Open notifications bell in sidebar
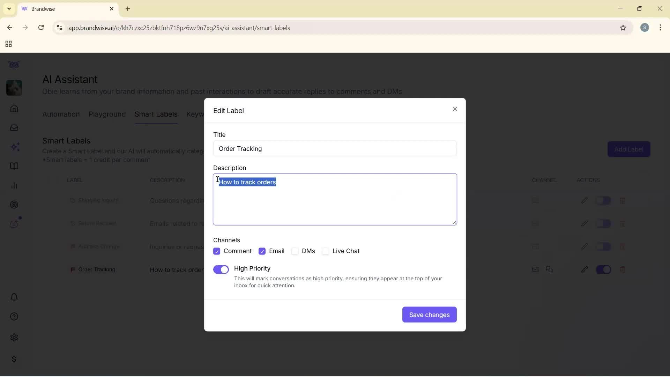 [14, 297]
